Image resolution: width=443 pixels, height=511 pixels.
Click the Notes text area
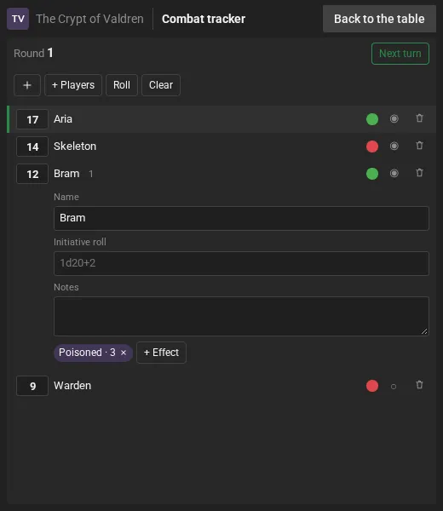(241, 316)
